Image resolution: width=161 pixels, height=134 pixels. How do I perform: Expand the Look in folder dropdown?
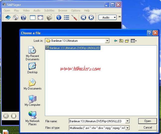pyautogui.click(x=107, y=41)
